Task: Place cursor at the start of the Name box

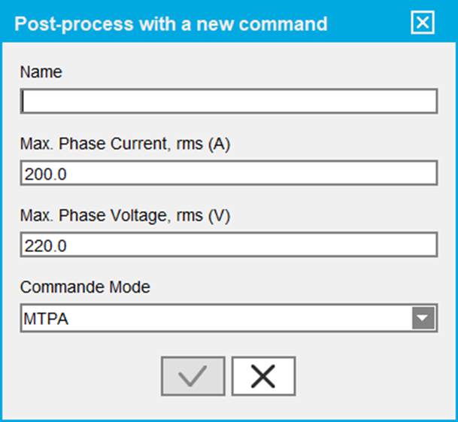Action: coord(26,102)
